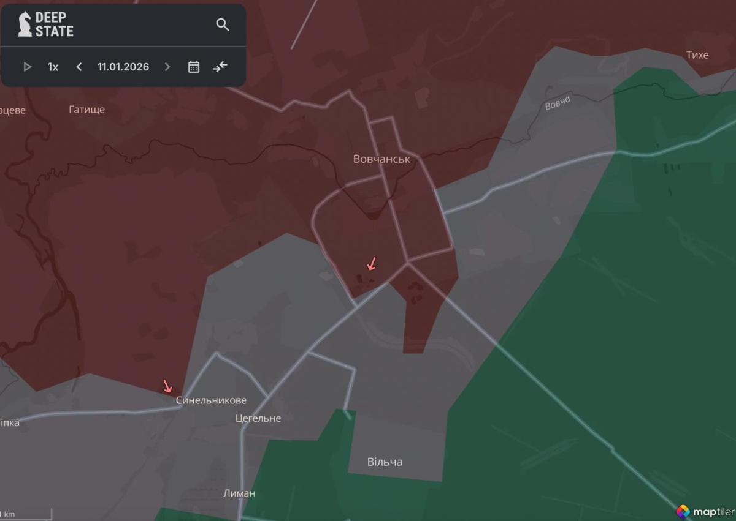Go to the previous date
The height and width of the screenshot is (521, 736).
79,67
